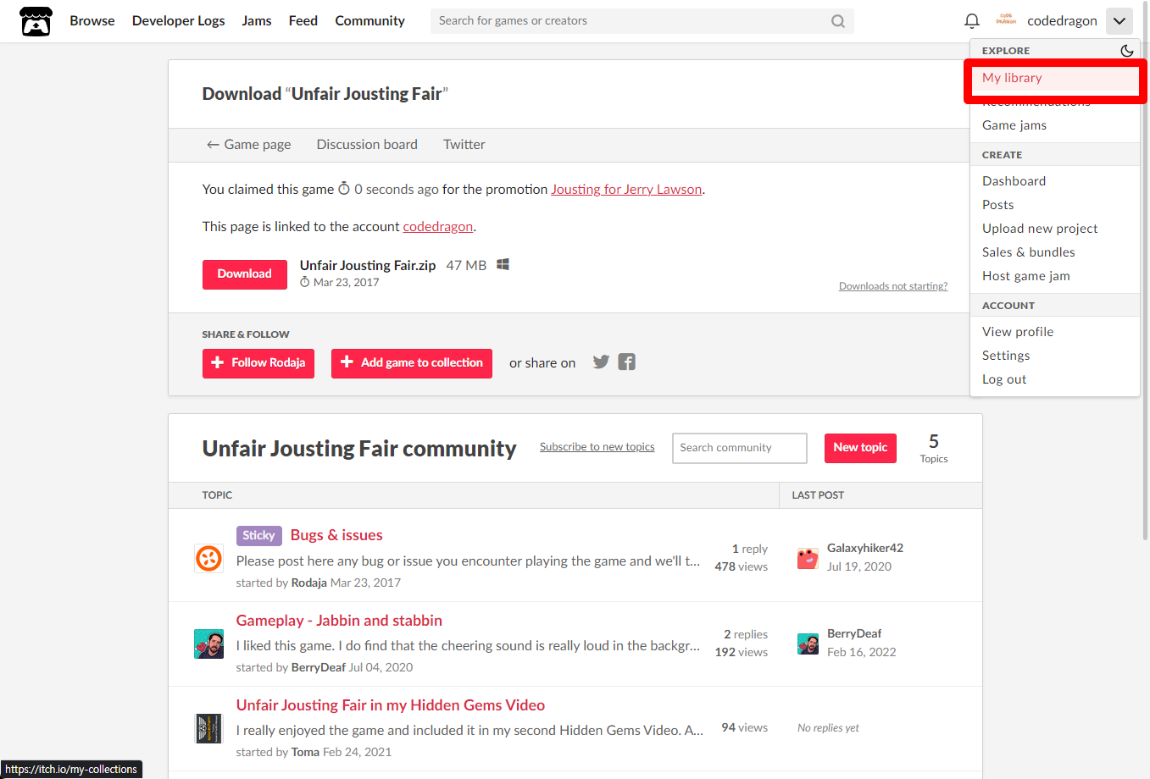Select My library in dropdown menu
1150x779 pixels.
click(1054, 78)
